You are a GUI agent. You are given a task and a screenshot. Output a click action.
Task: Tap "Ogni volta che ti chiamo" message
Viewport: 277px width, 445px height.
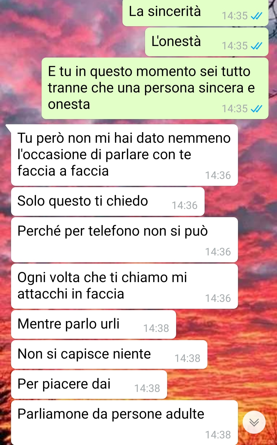pos(124,286)
